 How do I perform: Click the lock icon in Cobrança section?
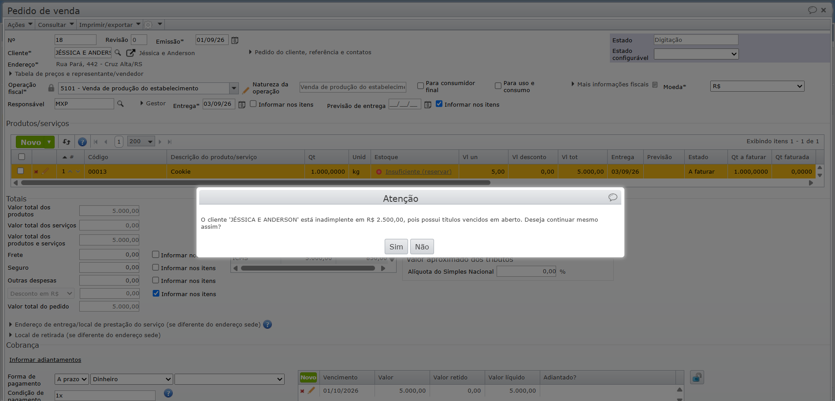pyautogui.click(x=697, y=378)
